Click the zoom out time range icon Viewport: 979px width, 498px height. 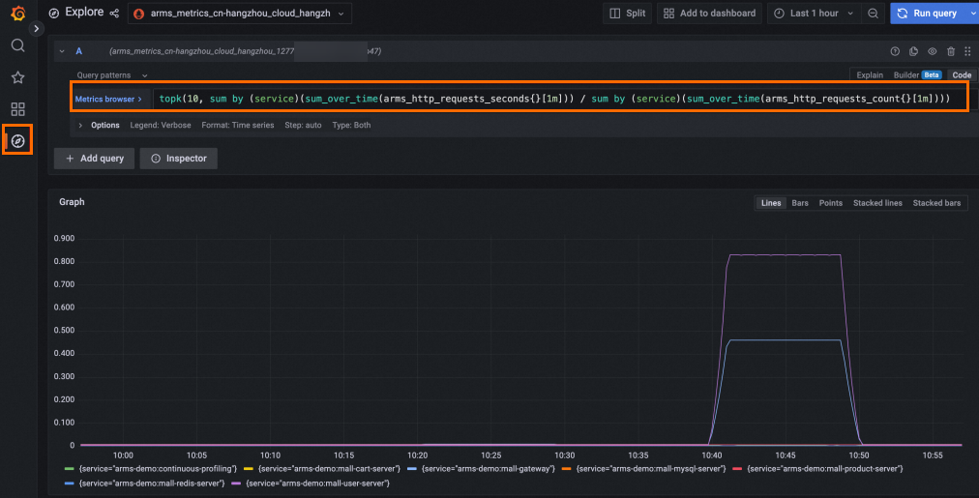click(874, 14)
